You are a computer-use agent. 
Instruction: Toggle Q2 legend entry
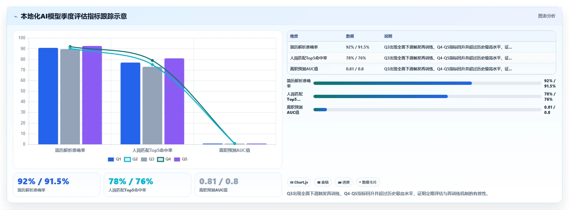pyautogui.click(x=131, y=159)
